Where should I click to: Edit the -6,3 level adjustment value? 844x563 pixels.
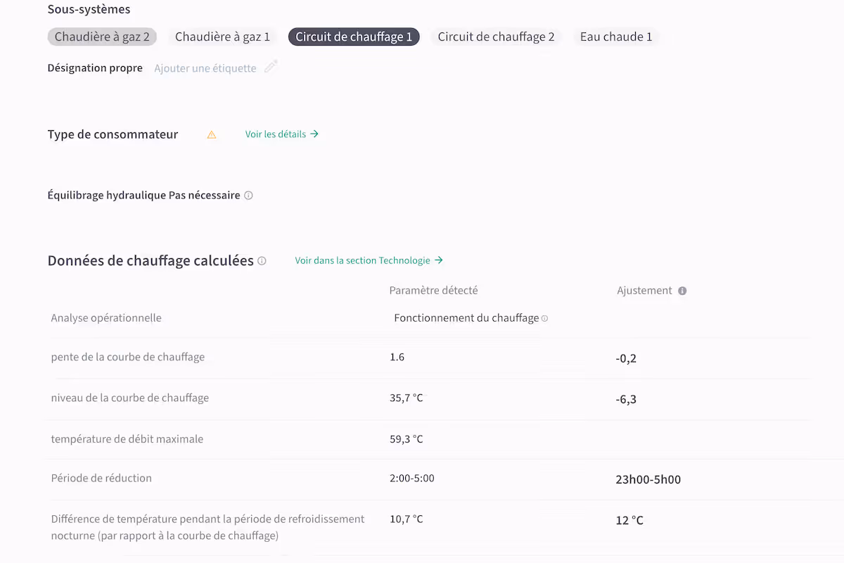[626, 399]
